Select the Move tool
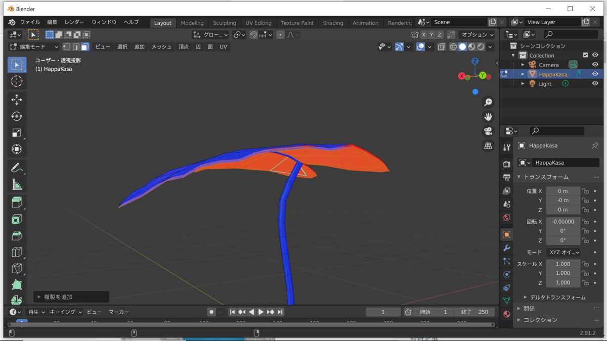This screenshot has width=607, height=341. (x=17, y=100)
